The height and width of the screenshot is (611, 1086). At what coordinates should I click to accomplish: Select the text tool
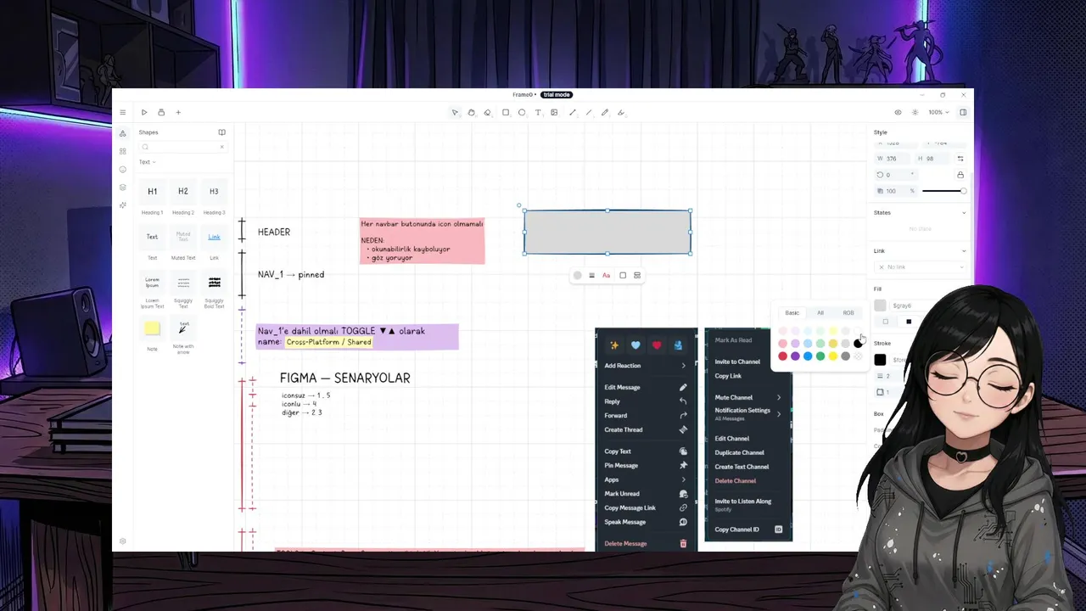click(538, 112)
